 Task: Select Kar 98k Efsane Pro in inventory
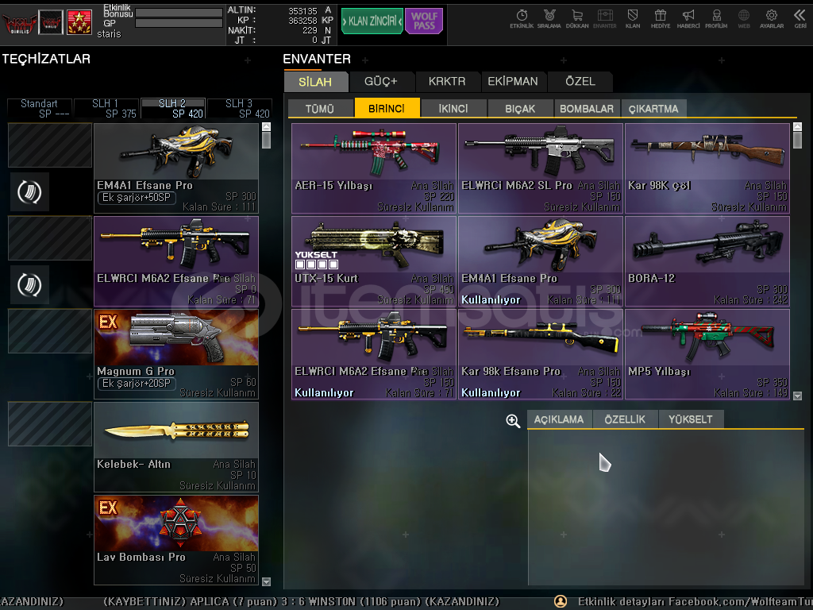[541, 354]
